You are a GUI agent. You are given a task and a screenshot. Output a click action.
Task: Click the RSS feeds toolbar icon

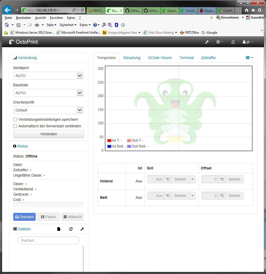pos(18,25)
